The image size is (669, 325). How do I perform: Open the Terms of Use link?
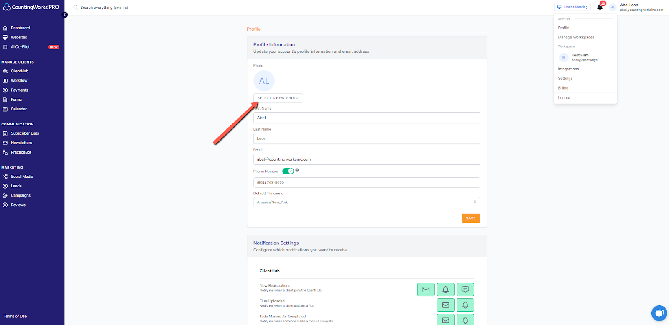click(15, 317)
